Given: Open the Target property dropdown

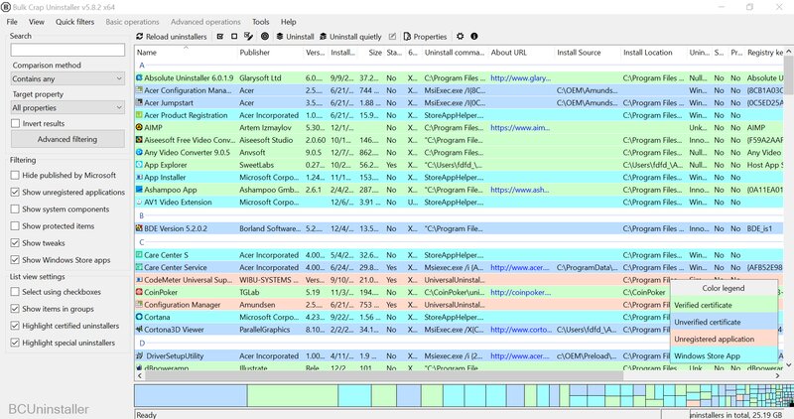Looking at the screenshot, I should pos(67,108).
